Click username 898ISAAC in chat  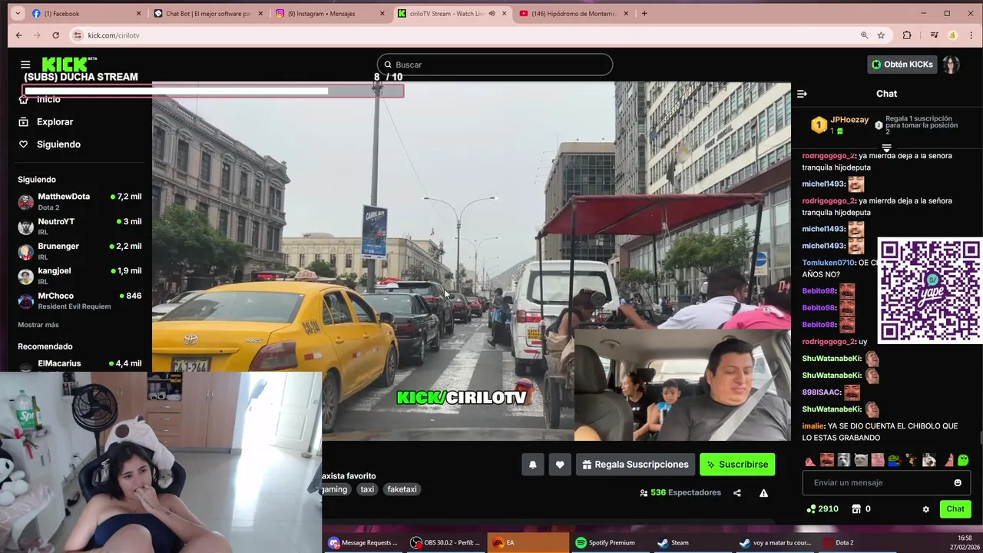click(x=821, y=392)
